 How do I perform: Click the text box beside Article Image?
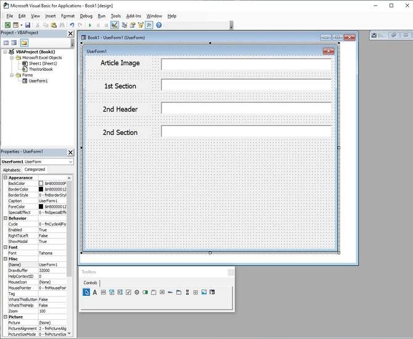[x=247, y=64]
